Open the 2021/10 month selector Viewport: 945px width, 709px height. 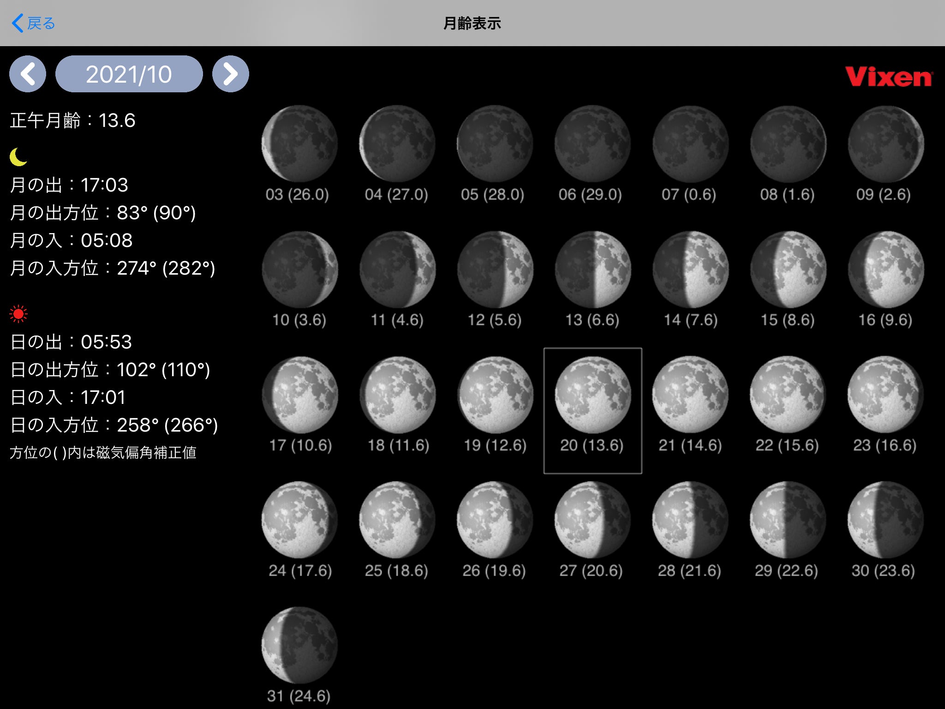coord(129,74)
